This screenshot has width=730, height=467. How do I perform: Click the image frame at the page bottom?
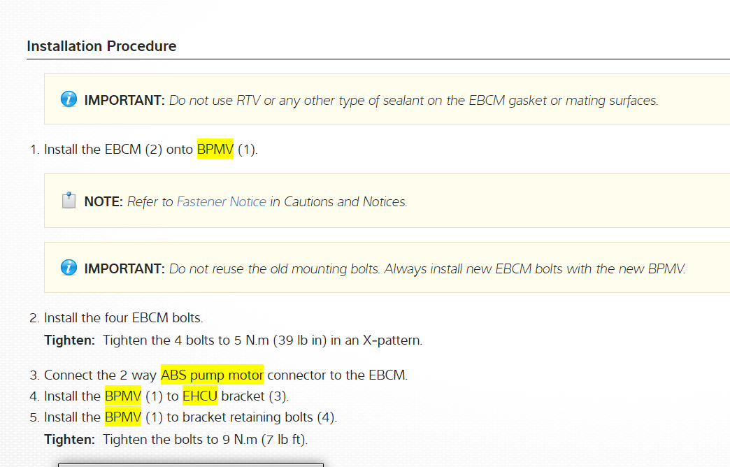tap(190, 464)
